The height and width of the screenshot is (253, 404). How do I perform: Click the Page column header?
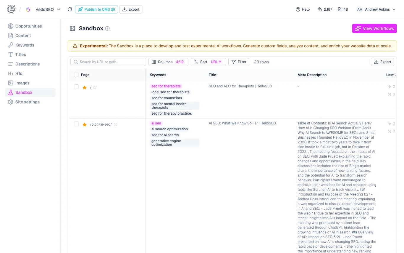pyautogui.click(x=85, y=75)
